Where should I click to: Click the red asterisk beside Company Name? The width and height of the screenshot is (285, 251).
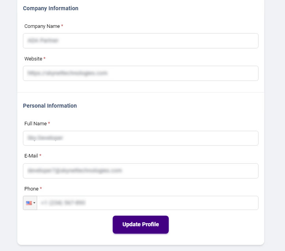coord(62,26)
